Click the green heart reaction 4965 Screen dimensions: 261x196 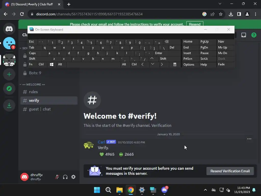coord(107,154)
